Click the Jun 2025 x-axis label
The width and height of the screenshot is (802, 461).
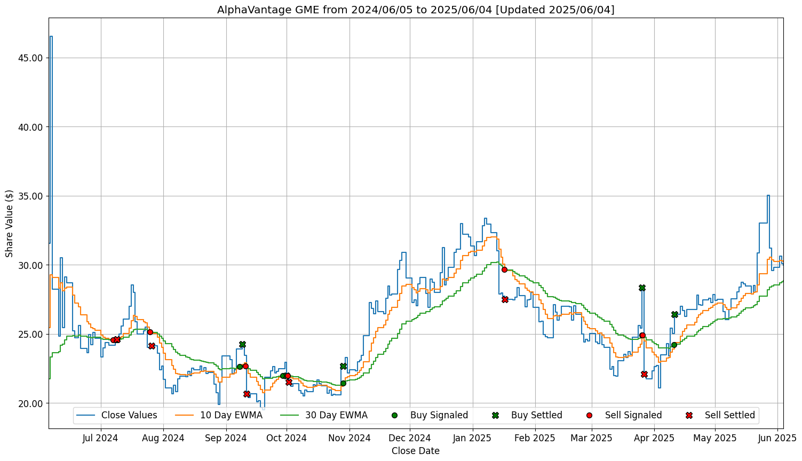778,438
